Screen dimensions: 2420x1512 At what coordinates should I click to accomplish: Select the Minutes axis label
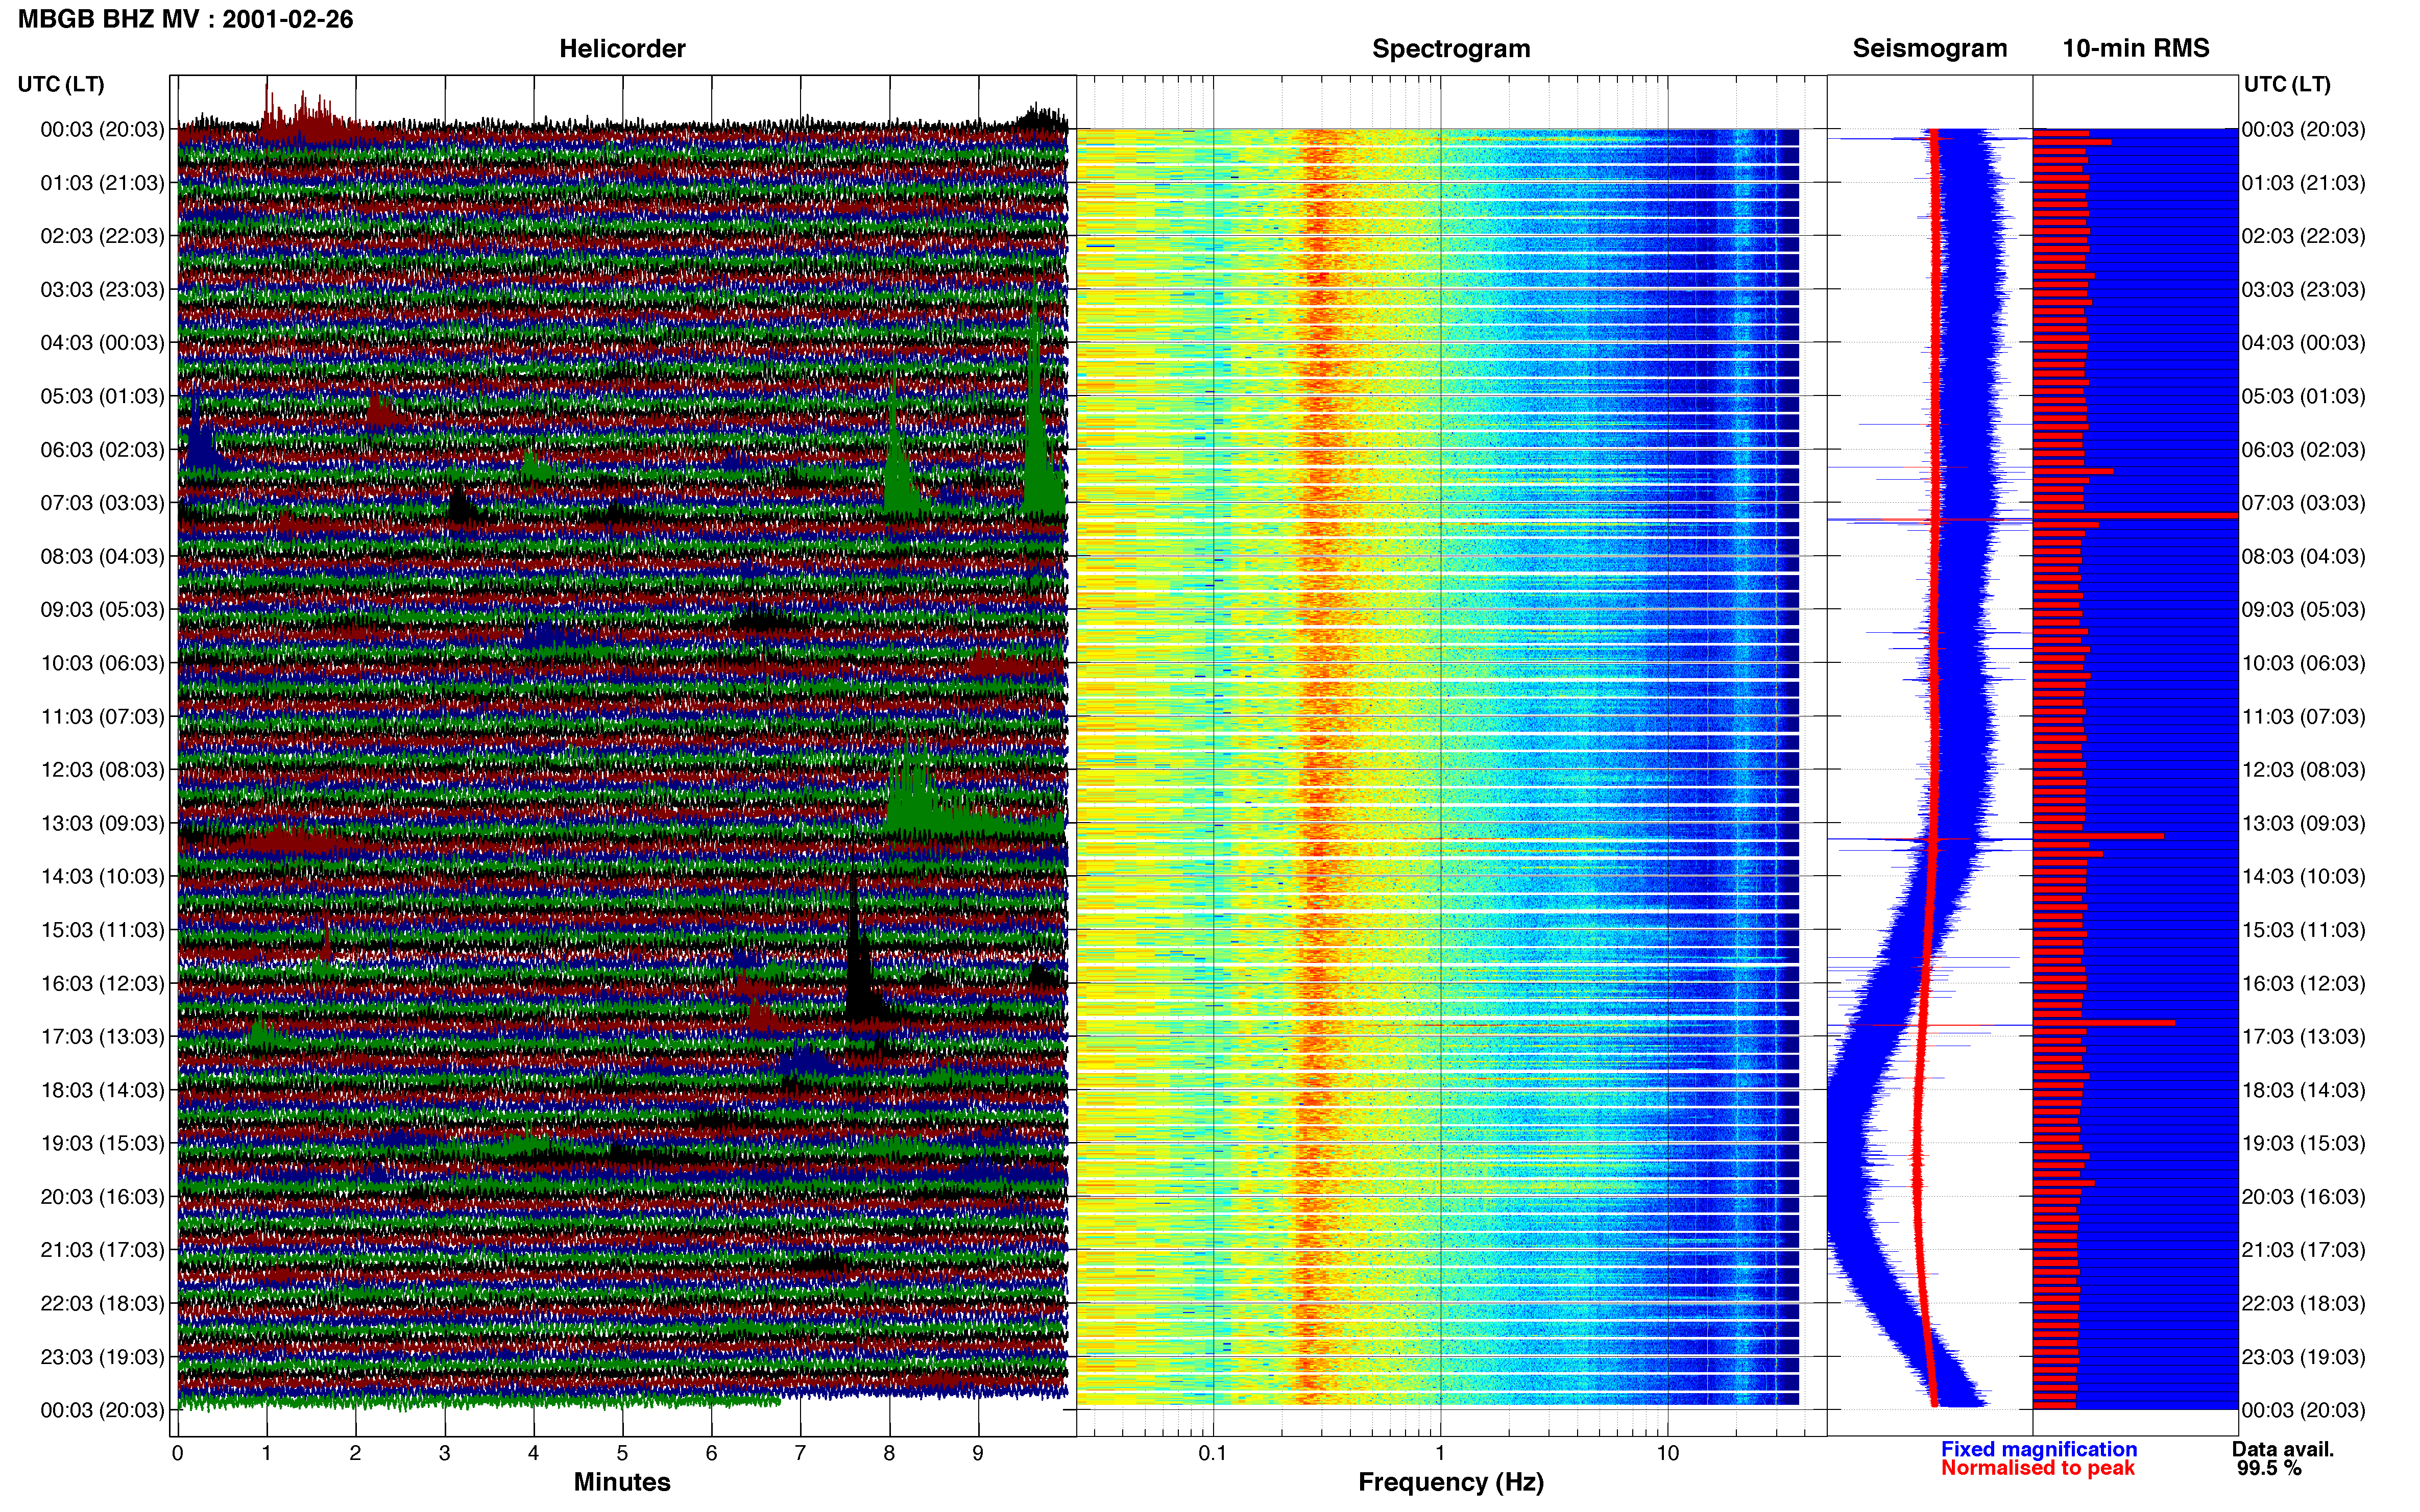click(622, 1482)
